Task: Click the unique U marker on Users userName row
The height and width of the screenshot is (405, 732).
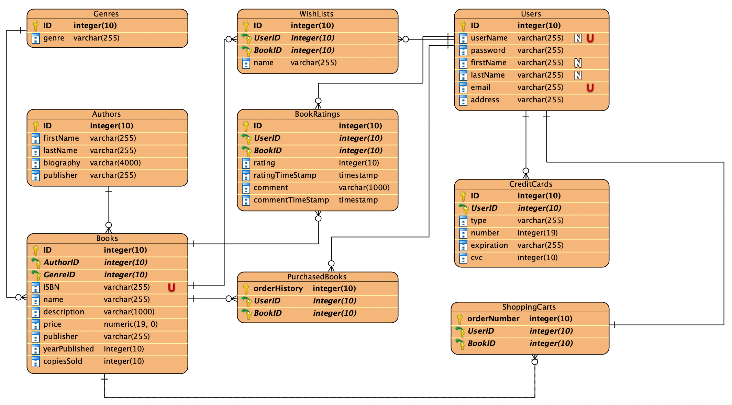Action: pos(590,38)
